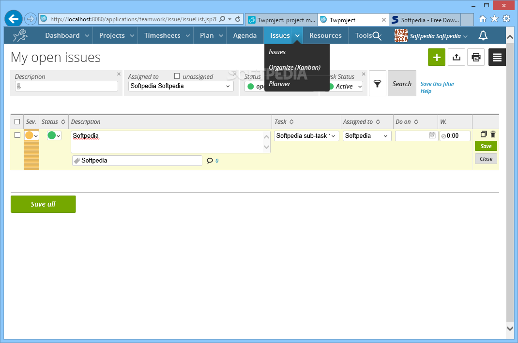518x343 pixels.
Task: Click the Search button
Action: click(x=402, y=84)
